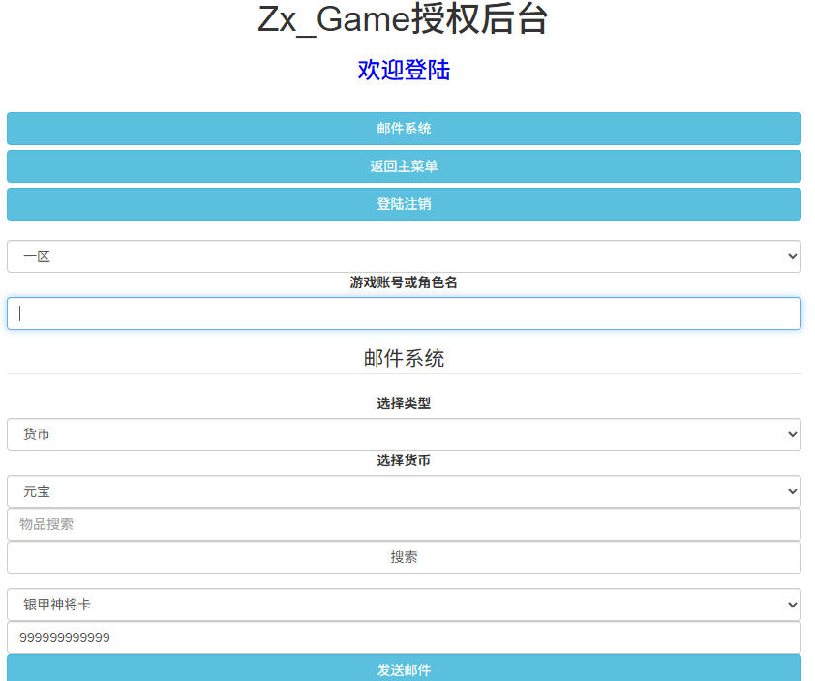Open the 选择货币 dropdown showing 元宝
The image size is (815, 681).
[x=403, y=490]
